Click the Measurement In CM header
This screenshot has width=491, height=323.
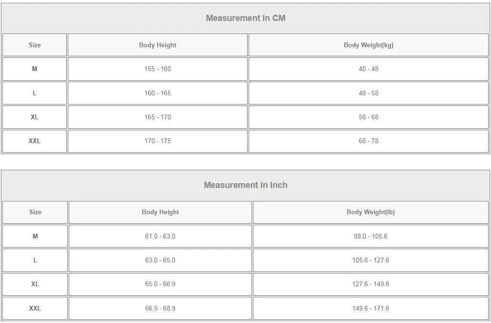[245, 18]
